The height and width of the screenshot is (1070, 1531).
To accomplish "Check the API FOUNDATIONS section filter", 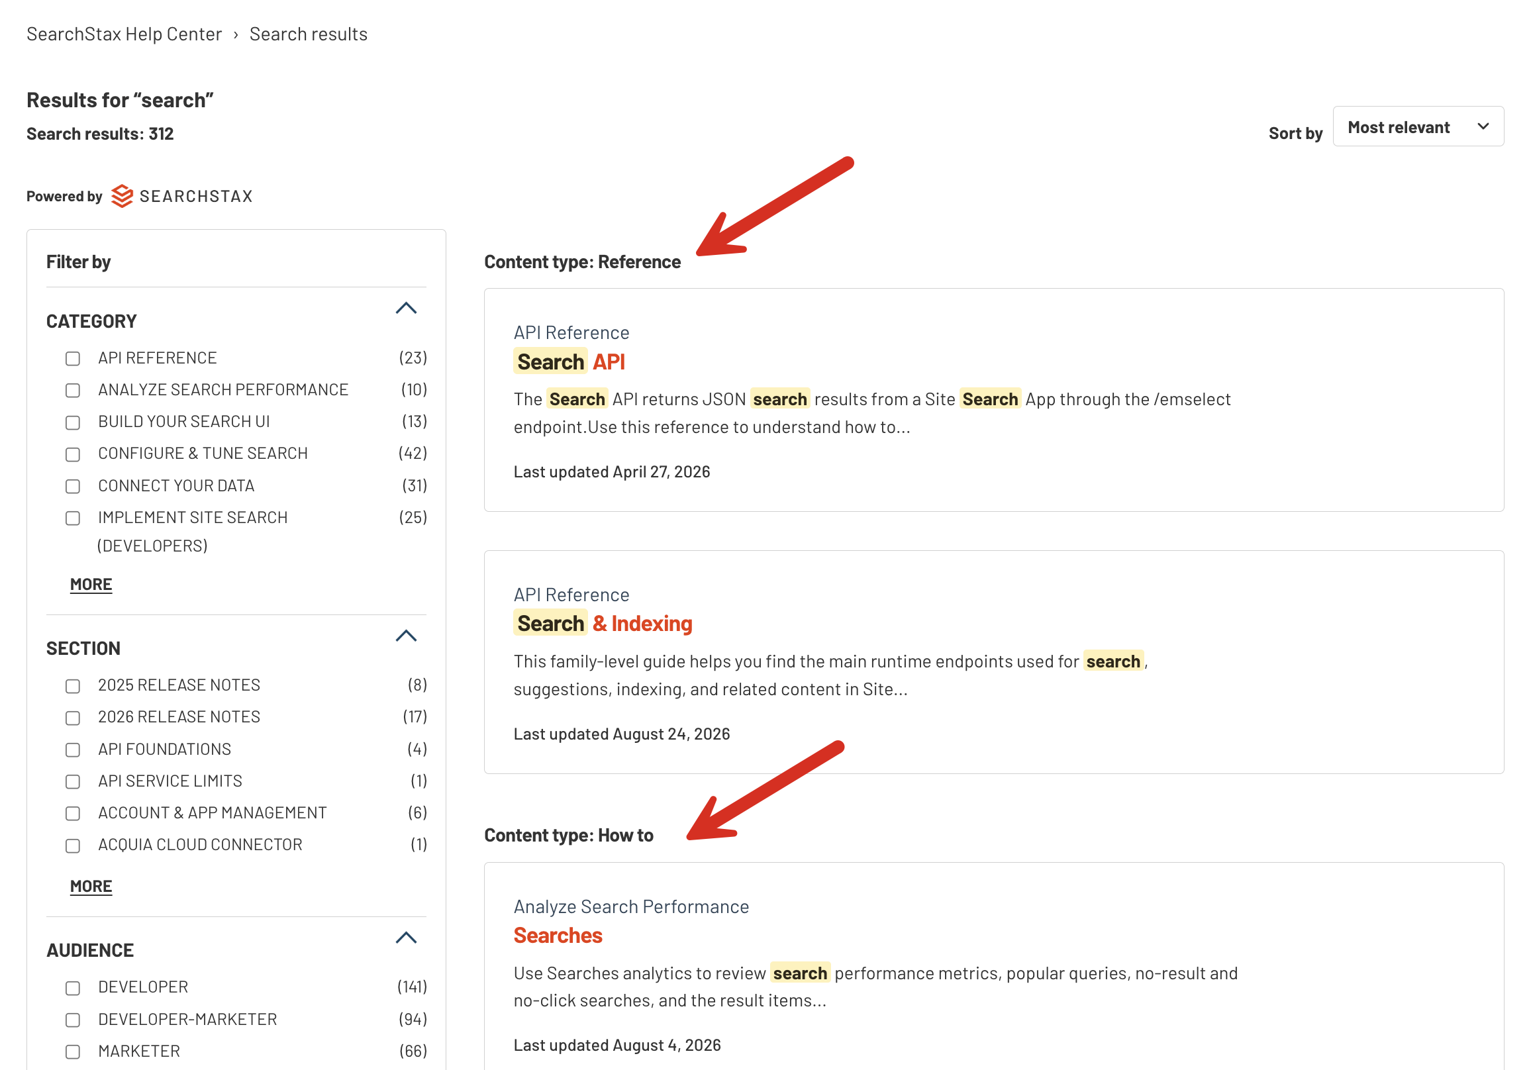I will click(73, 750).
